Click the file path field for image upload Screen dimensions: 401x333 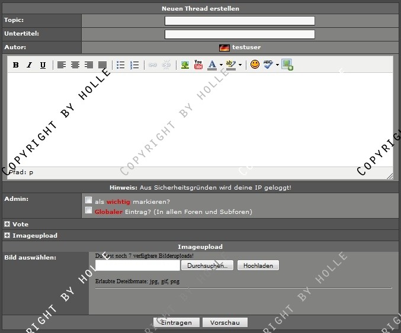[x=137, y=265]
